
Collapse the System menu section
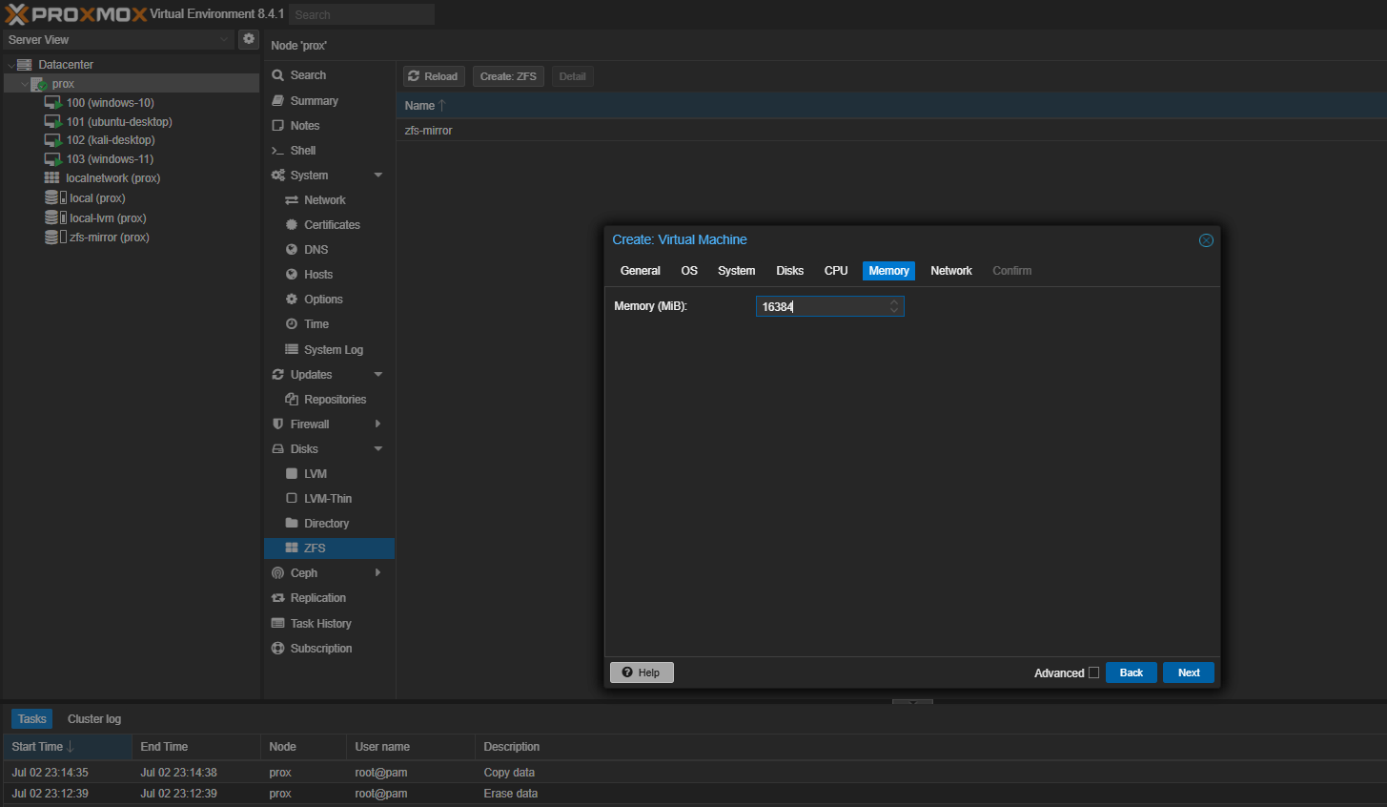(378, 176)
